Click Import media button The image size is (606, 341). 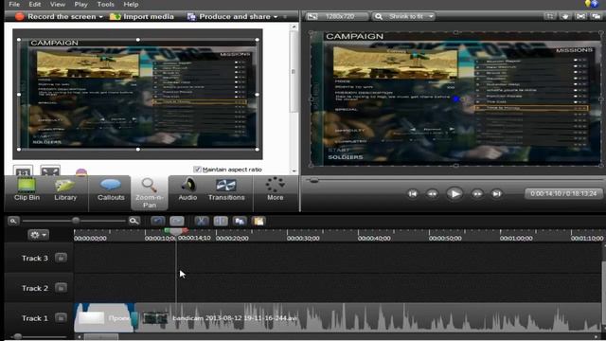[142, 17]
